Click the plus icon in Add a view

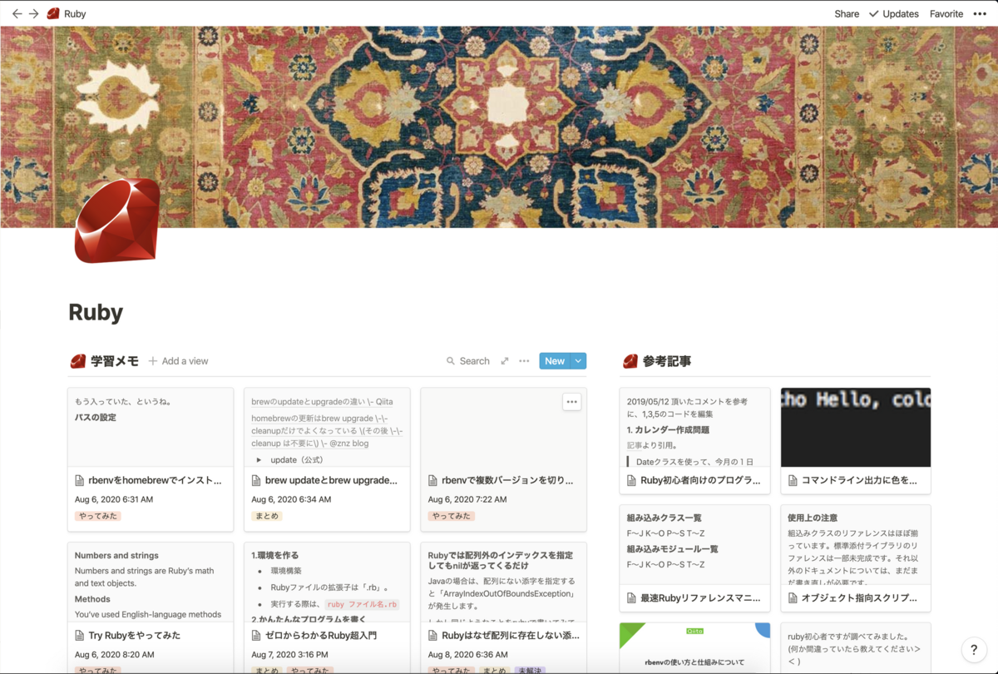(153, 361)
